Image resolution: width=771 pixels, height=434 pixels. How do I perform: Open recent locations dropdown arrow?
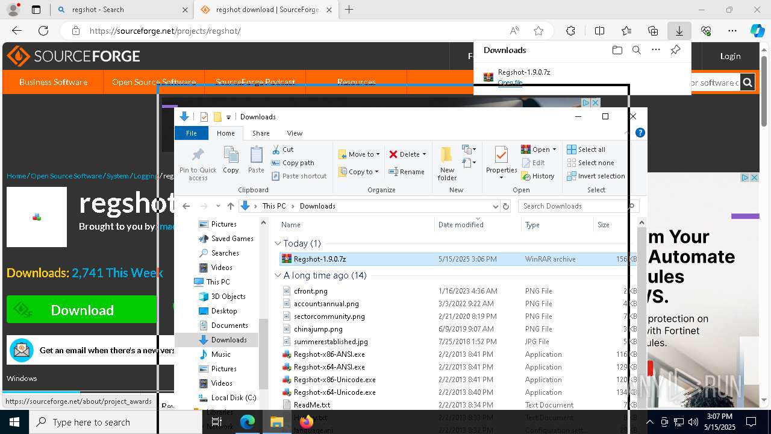218,206
